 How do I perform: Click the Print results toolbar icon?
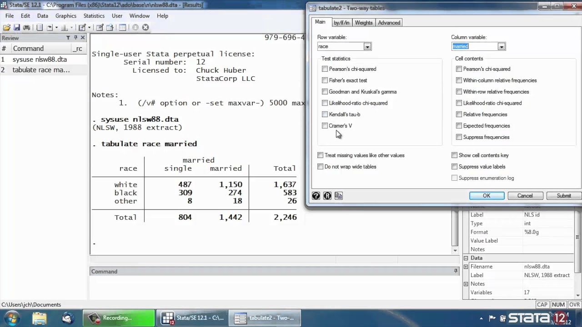(x=26, y=28)
